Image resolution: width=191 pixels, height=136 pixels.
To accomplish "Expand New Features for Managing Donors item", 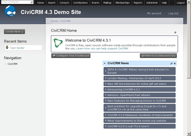I will (x=139, y=101).
